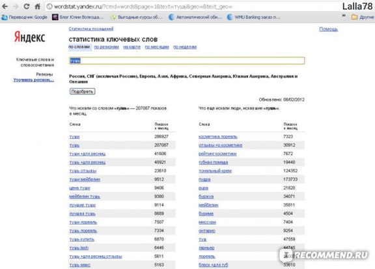Open the лучшие туши link

click(x=82, y=205)
